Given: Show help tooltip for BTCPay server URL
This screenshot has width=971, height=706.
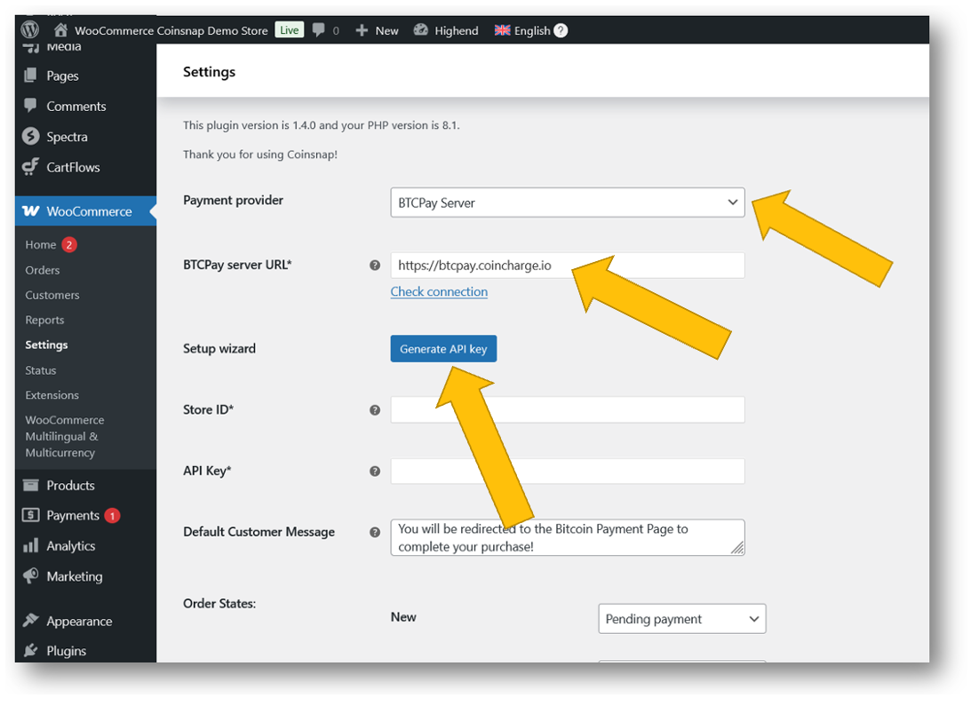Looking at the screenshot, I should pyautogui.click(x=375, y=265).
